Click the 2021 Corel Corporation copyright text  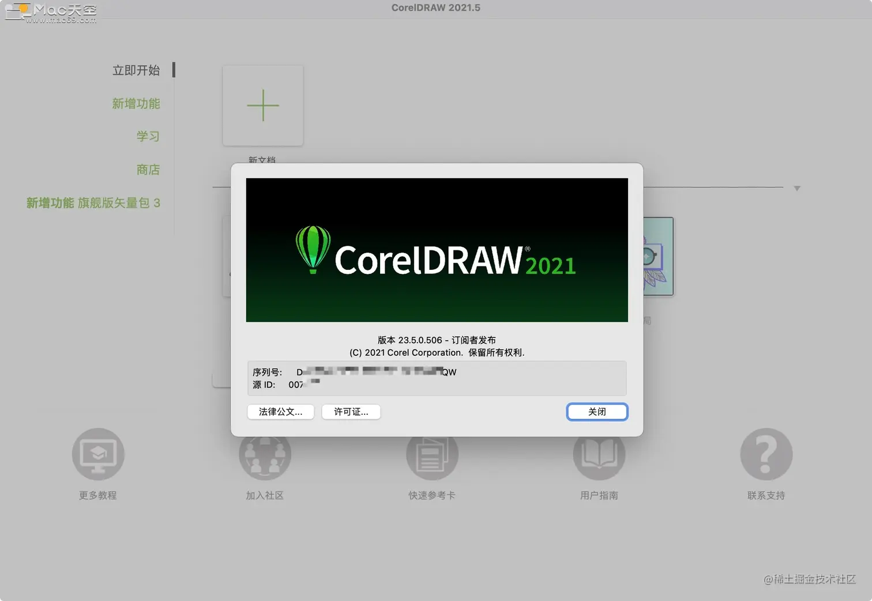click(x=437, y=352)
